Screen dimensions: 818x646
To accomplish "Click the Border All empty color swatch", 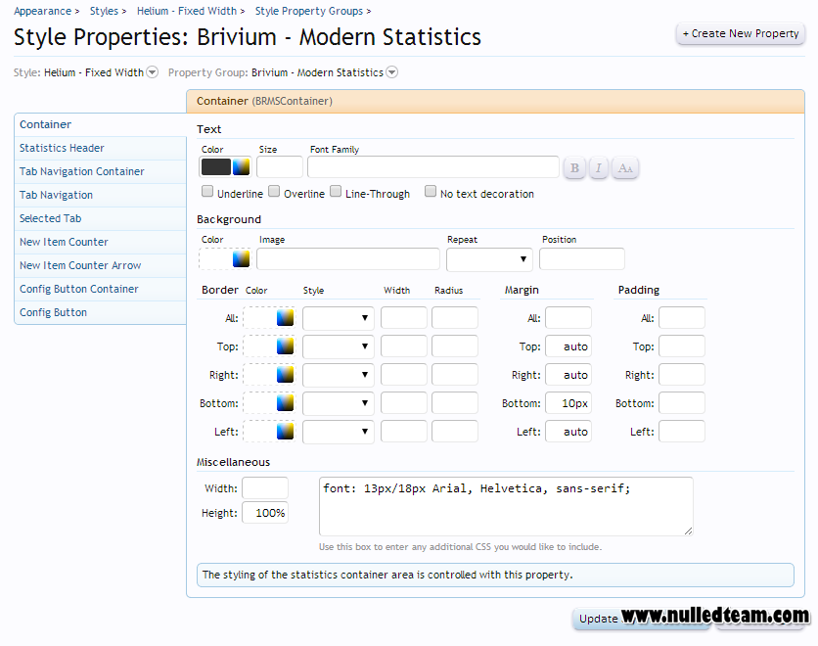I will click(259, 318).
